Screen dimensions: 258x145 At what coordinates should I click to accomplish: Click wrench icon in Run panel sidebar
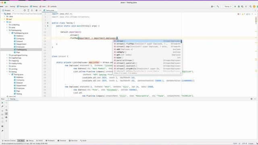(x=2, y=106)
